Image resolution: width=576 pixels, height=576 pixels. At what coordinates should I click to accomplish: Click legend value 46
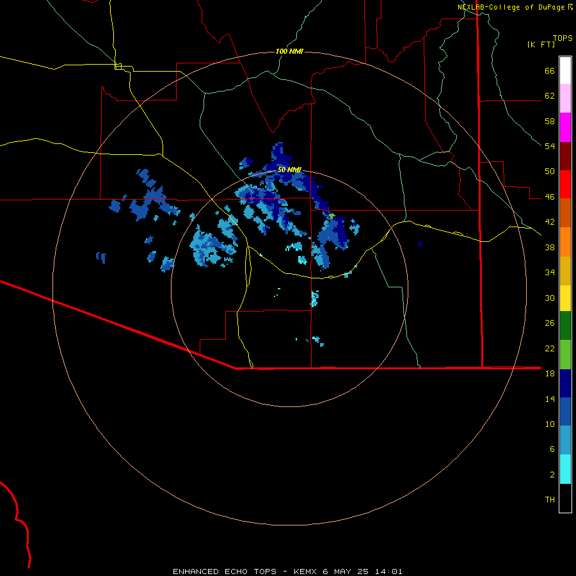pyautogui.click(x=550, y=197)
